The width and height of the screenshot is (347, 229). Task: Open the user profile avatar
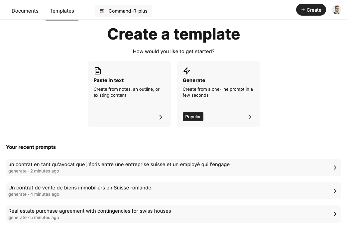[x=336, y=10]
